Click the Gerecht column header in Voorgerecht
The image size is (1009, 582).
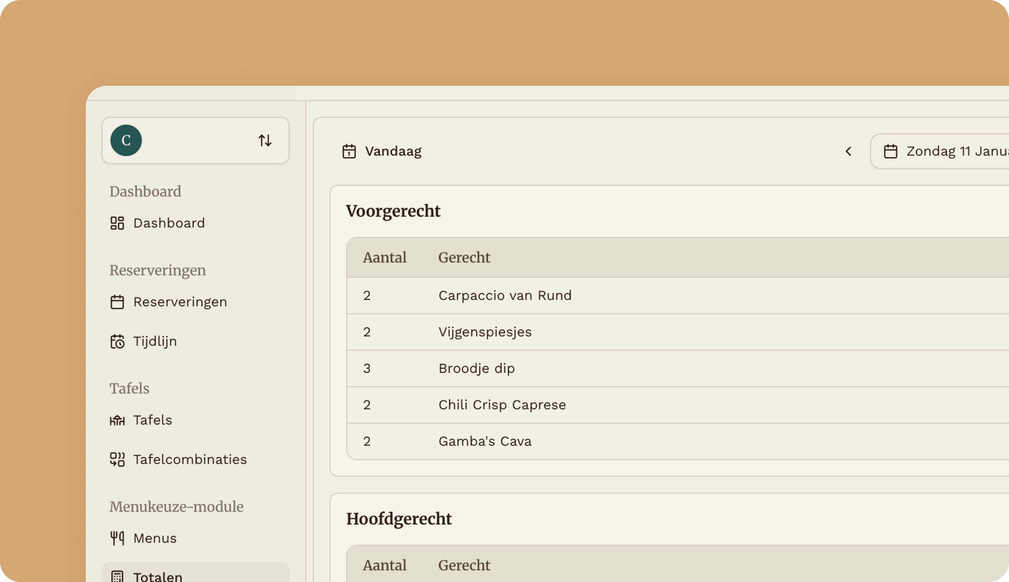pyautogui.click(x=464, y=257)
